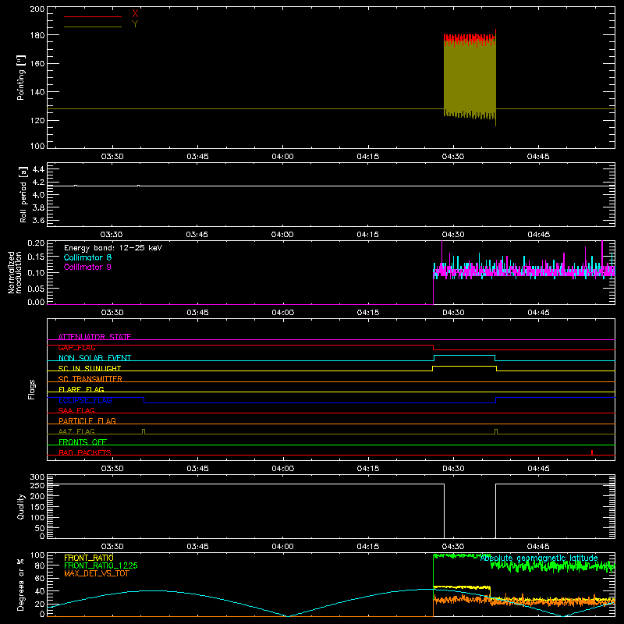Click the green FRONT_RATIO_1225 trace near 100%

tap(462, 555)
